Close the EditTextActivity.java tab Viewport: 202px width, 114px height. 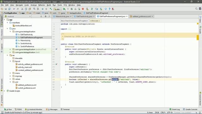pos(94,16)
